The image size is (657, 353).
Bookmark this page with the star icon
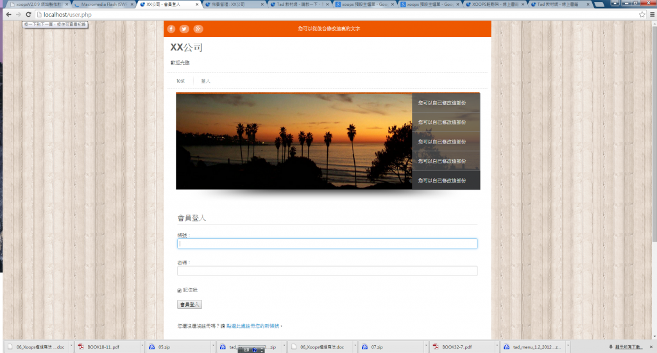(642, 14)
